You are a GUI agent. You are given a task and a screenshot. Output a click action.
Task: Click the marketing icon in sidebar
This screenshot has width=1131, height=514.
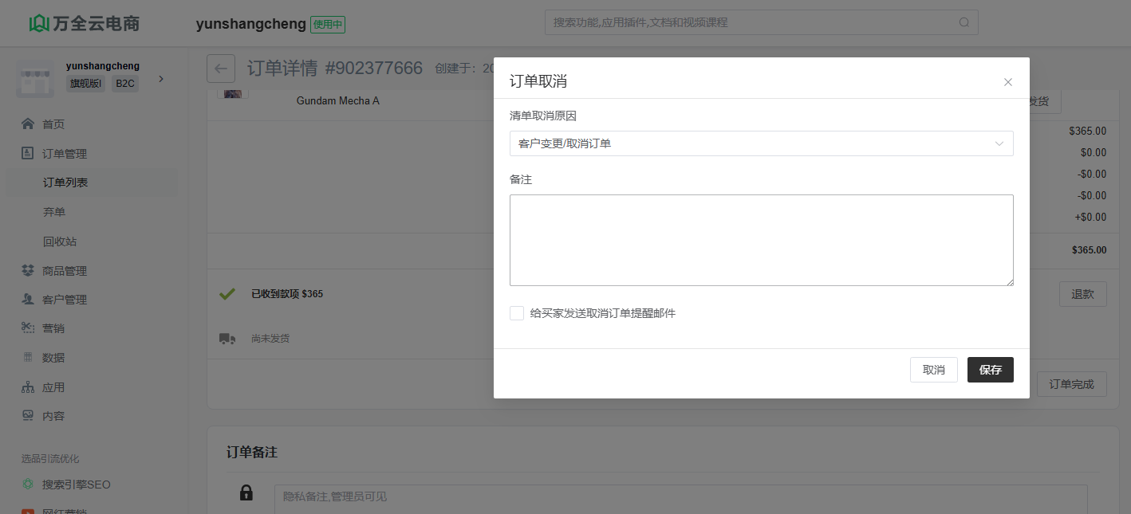pyautogui.click(x=28, y=328)
